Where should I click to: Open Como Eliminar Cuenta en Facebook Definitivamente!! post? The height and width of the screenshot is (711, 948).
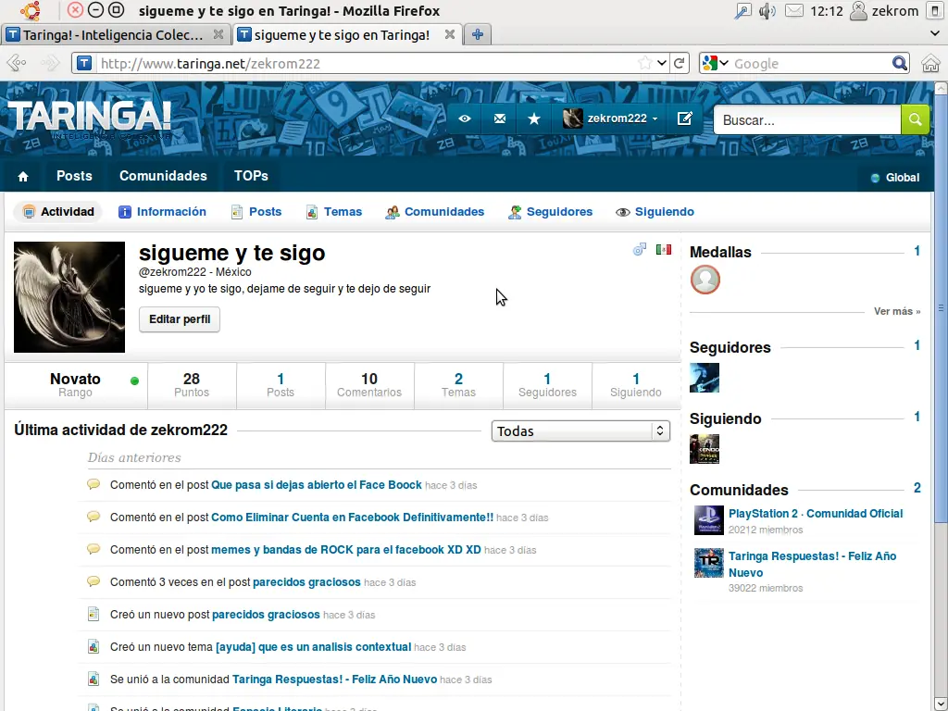(x=352, y=517)
